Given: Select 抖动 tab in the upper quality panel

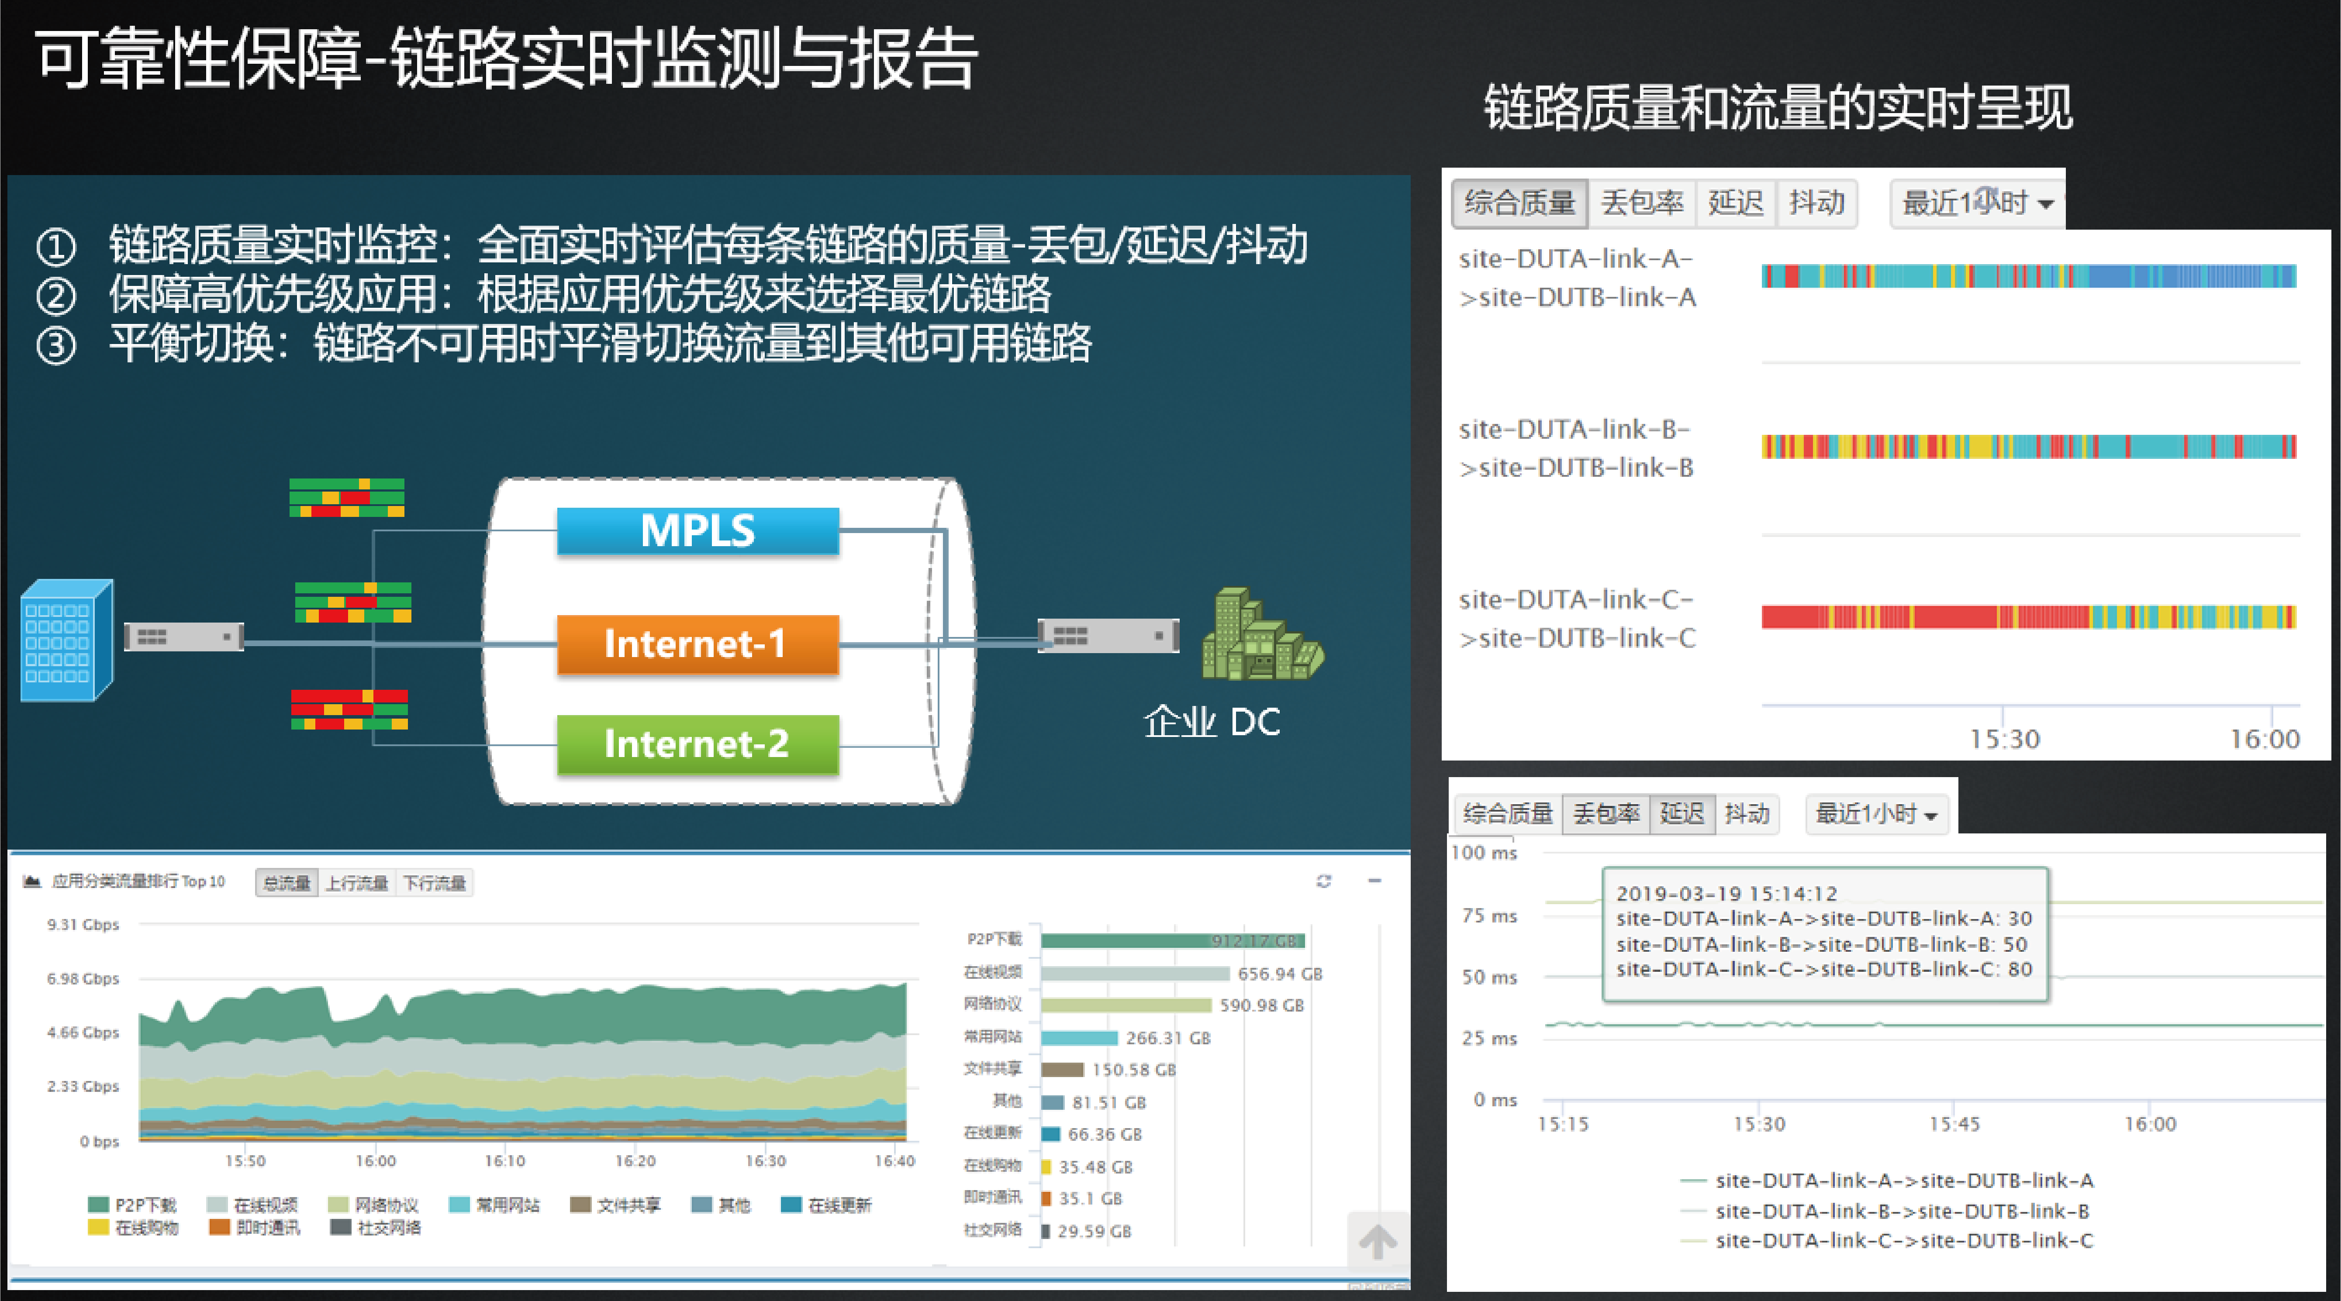Looking at the screenshot, I should point(1816,203).
